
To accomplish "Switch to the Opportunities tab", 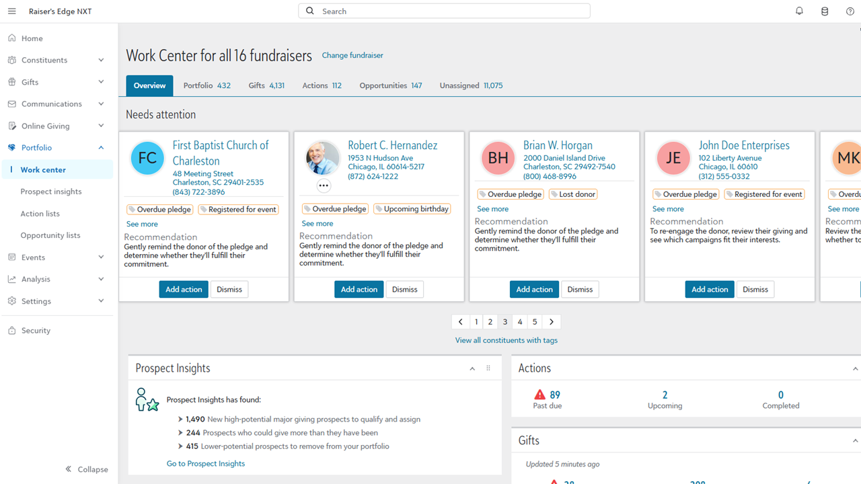I will click(x=390, y=85).
